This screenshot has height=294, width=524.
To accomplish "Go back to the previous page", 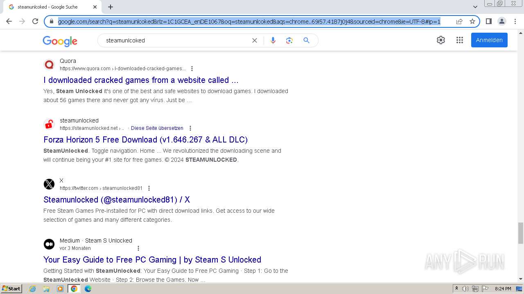I will [x=9, y=21].
